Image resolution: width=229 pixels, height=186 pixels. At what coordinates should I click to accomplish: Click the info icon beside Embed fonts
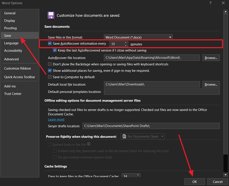(89, 144)
